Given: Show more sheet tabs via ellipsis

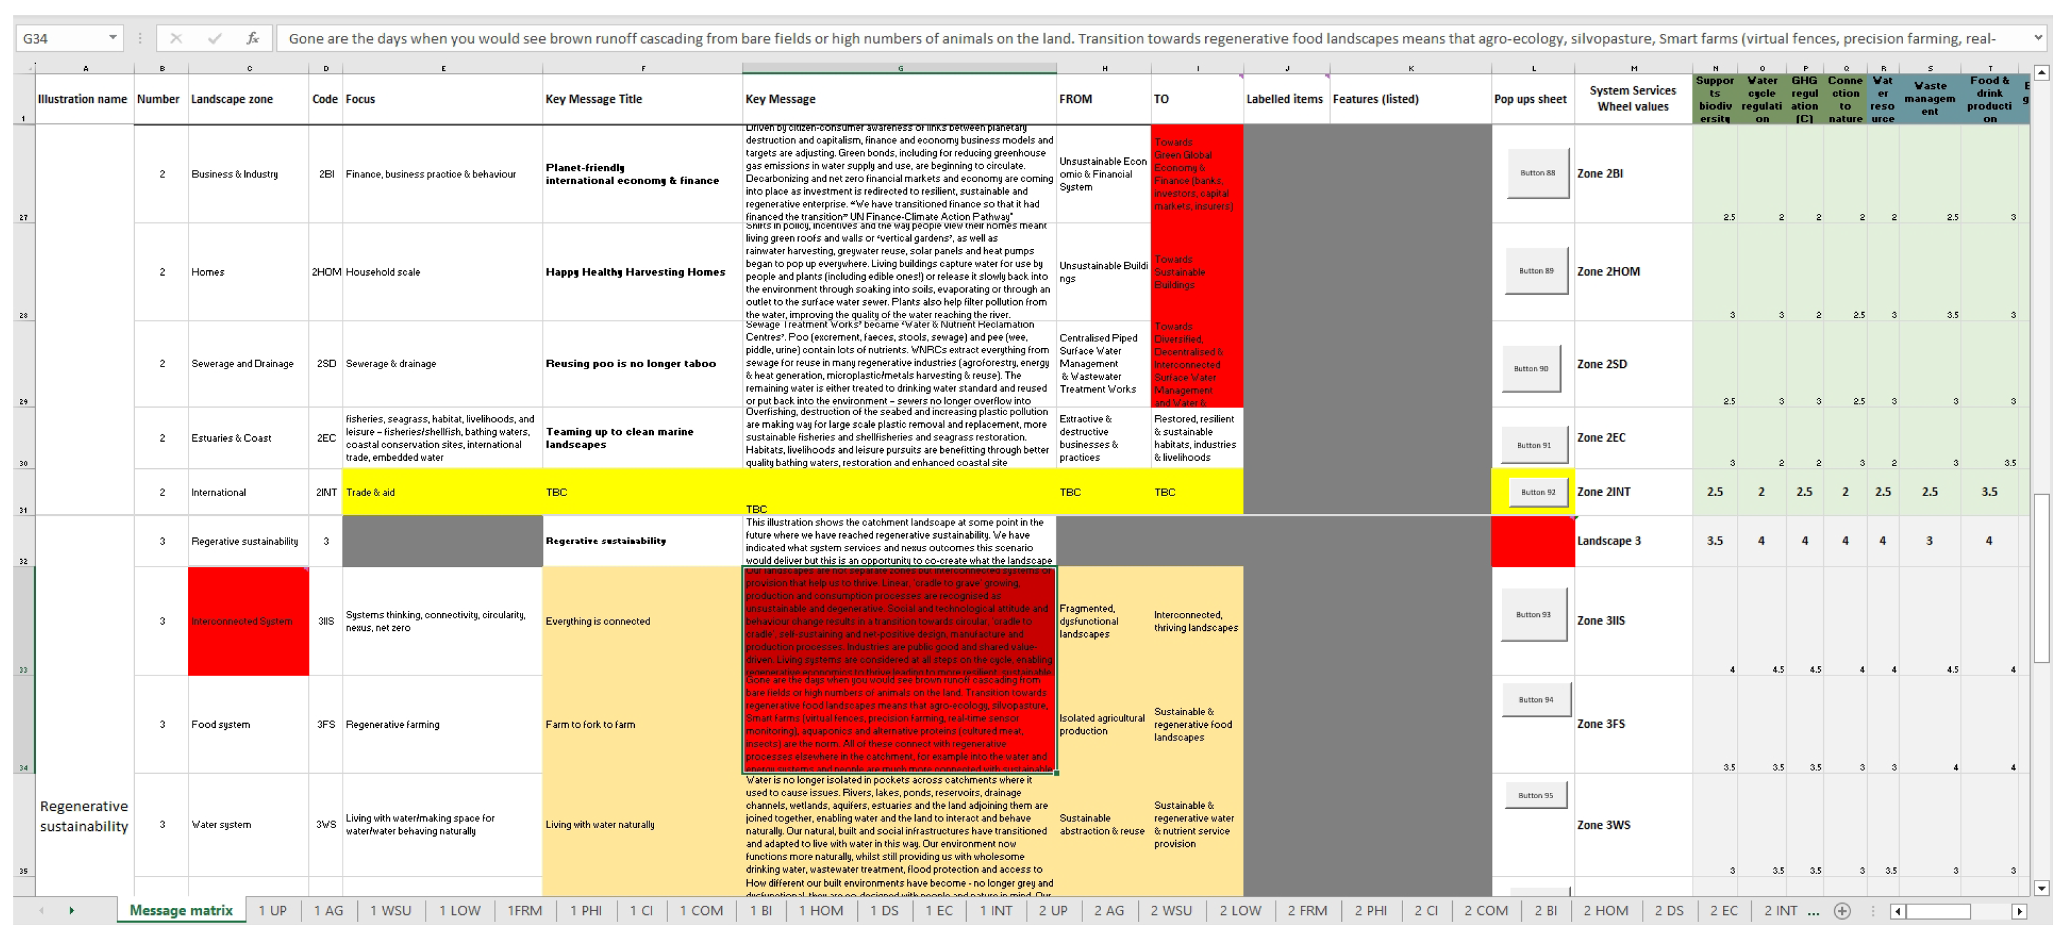Looking at the screenshot, I should click(x=1813, y=911).
